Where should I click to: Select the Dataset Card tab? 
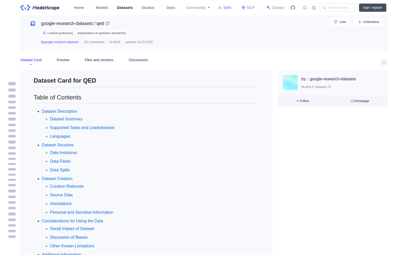[31, 60]
